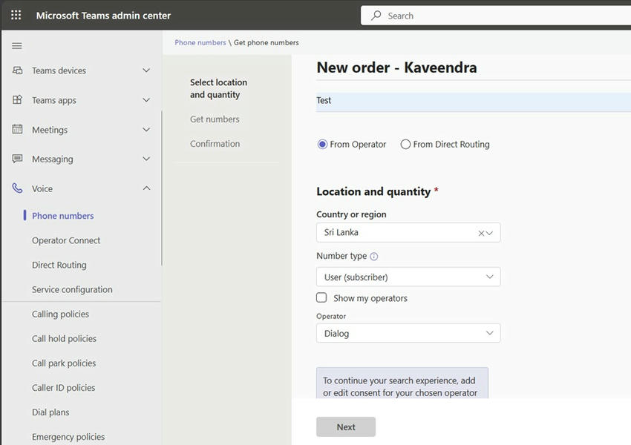Click the Voice phone icon
This screenshot has width=631, height=445.
pos(17,188)
